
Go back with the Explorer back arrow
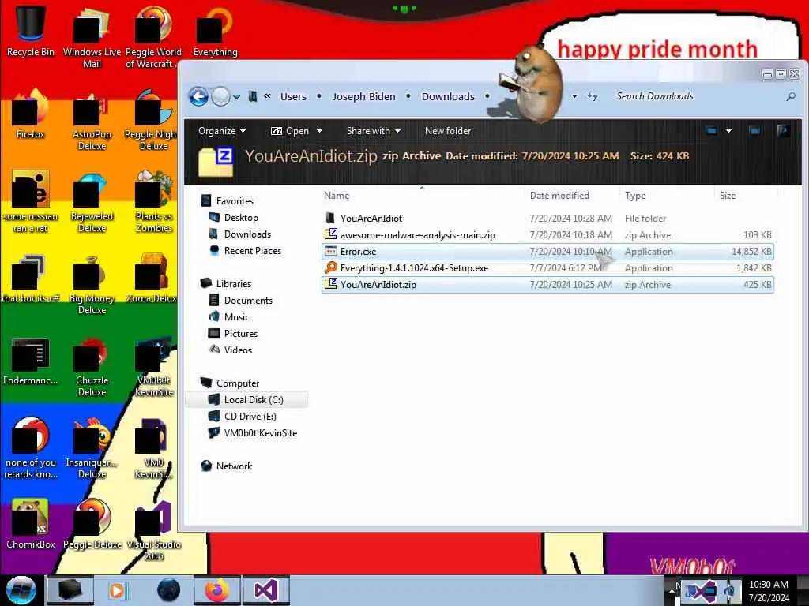tap(198, 96)
